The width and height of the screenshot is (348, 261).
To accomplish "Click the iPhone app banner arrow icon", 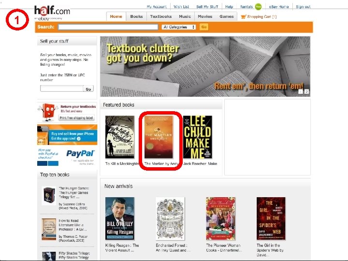I will pos(79,139).
